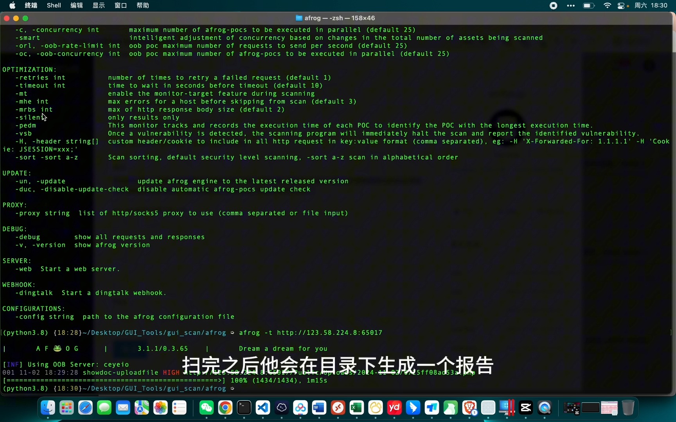Launch Google Chrome from the Dock

click(x=225, y=408)
